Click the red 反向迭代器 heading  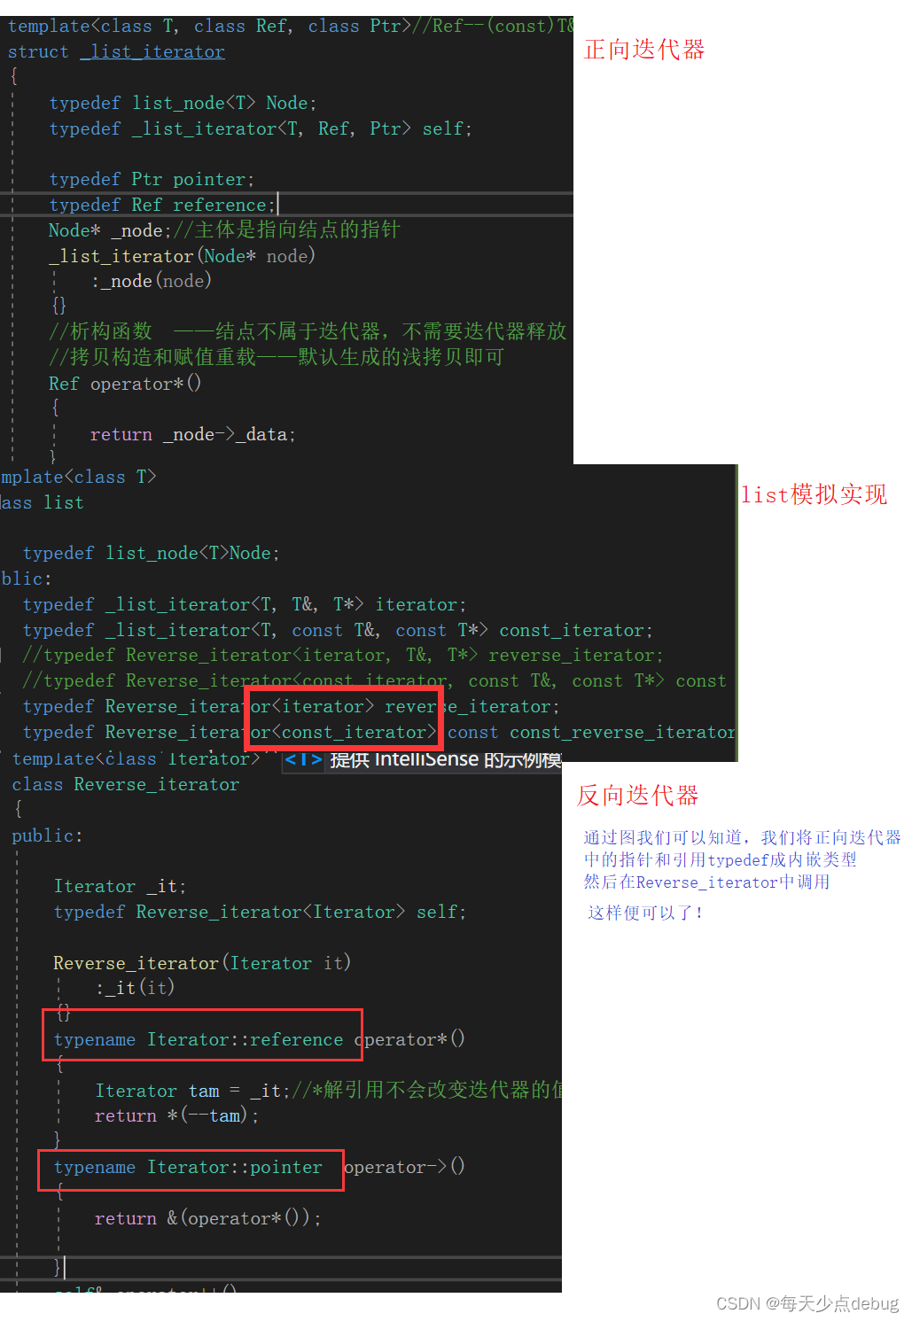637,795
